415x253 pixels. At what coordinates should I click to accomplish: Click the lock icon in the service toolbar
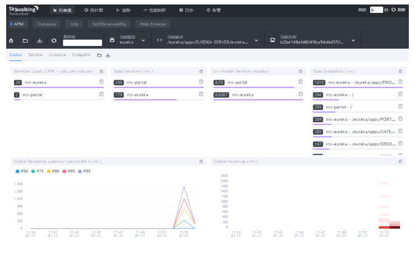pyautogui.click(x=11, y=40)
